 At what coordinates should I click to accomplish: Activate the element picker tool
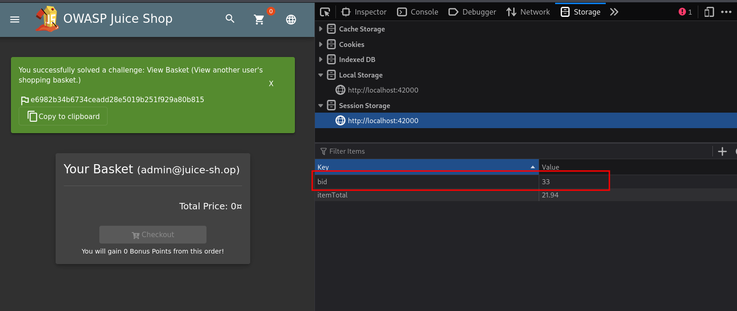325,12
